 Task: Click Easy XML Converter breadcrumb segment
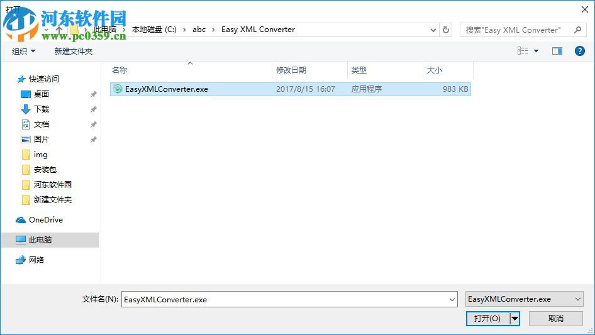(x=258, y=30)
